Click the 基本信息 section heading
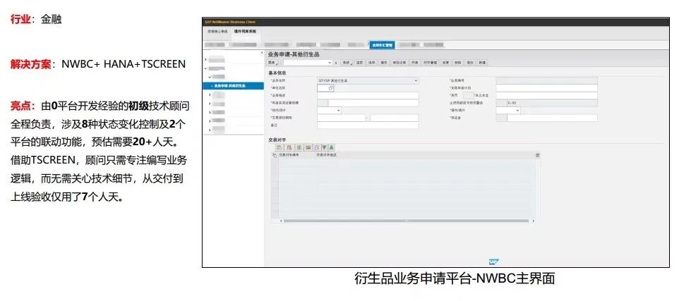The image size is (679, 301). 277,73
